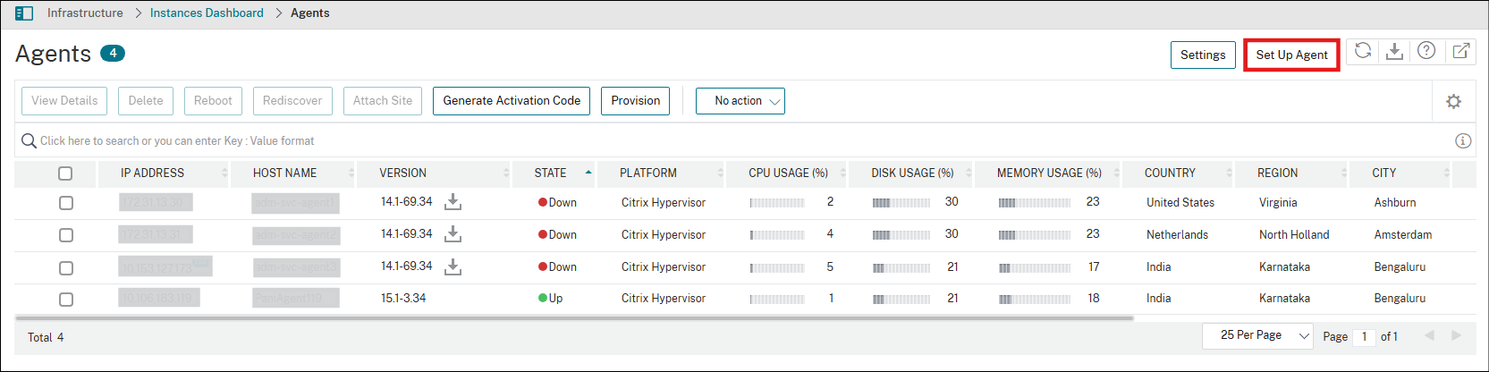Image resolution: width=1489 pixels, height=372 pixels.
Task: Click the Attach Site button
Action: tap(383, 101)
